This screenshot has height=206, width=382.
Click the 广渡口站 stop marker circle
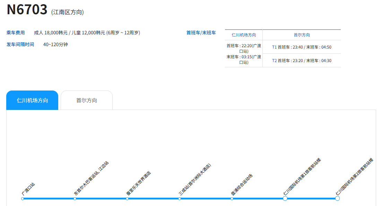click(x=23, y=199)
